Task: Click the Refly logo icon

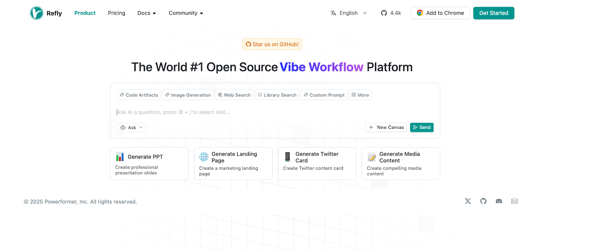Action: [x=37, y=13]
